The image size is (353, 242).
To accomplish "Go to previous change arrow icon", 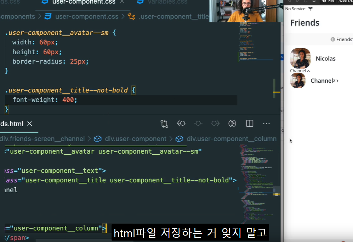I will point(181,123).
